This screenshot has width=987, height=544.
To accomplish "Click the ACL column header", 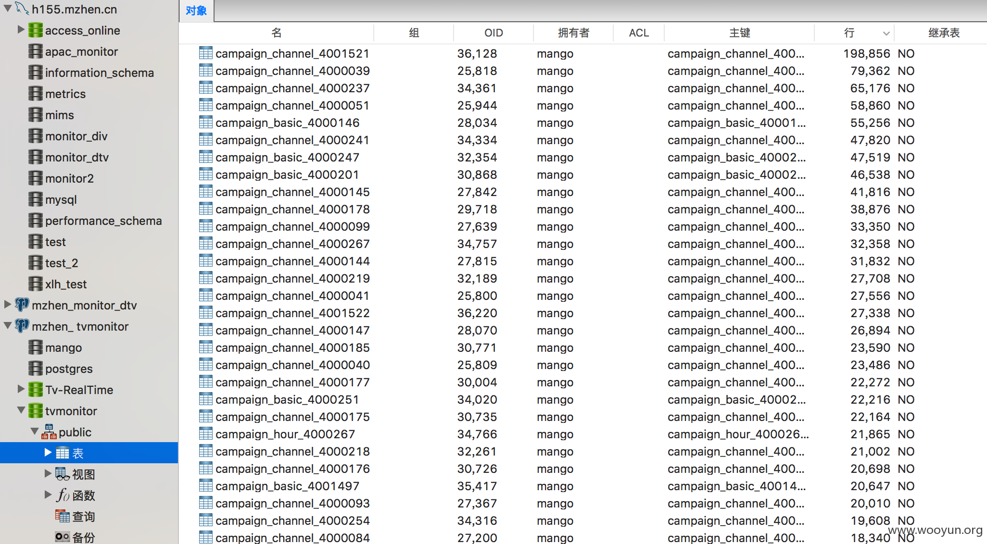I will (x=639, y=33).
